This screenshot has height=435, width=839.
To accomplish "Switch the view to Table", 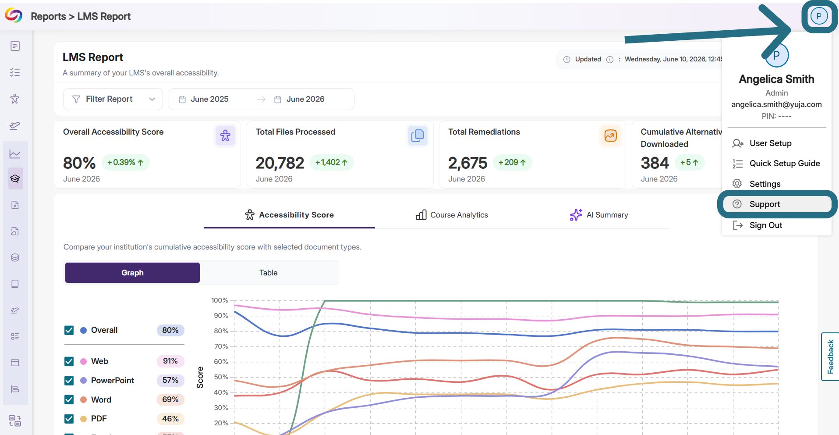I will [269, 273].
